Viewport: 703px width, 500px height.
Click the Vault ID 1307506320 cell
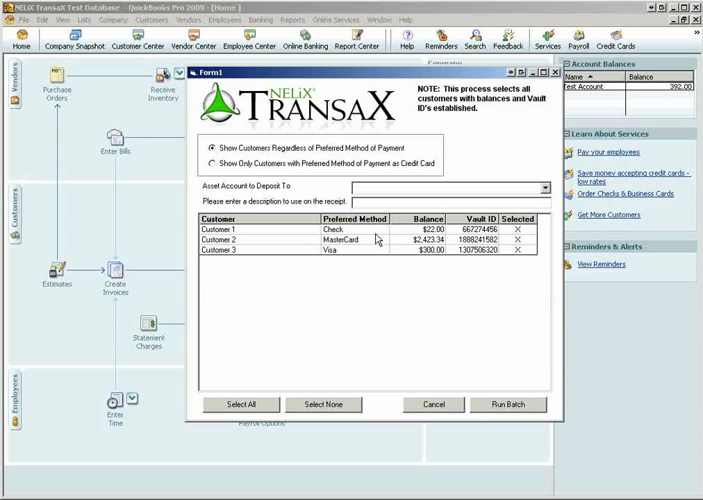pos(472,250)
